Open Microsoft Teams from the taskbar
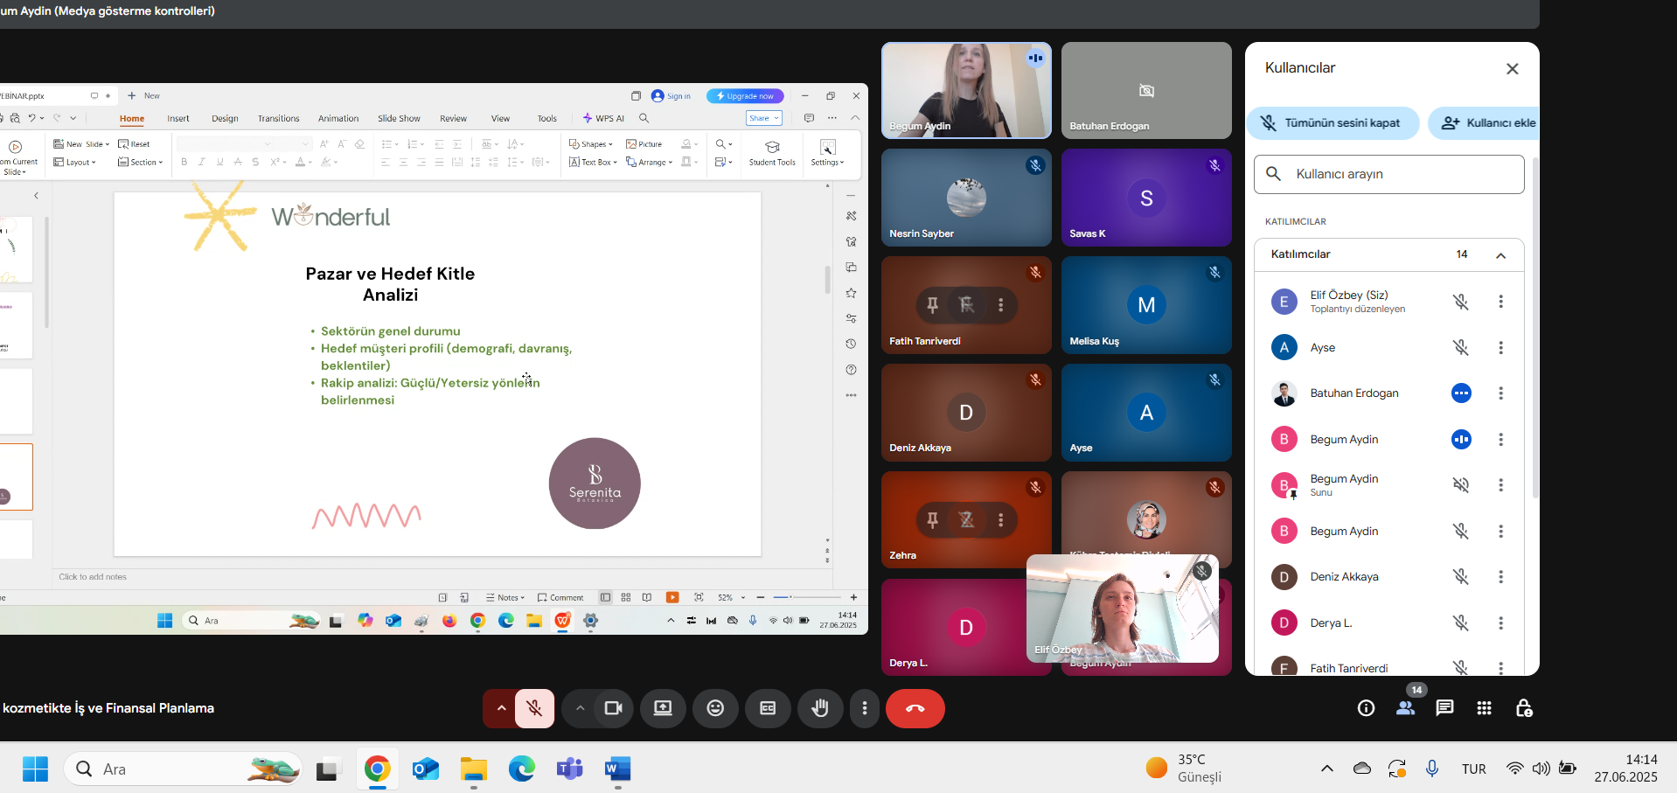 [x=570, y=769]
